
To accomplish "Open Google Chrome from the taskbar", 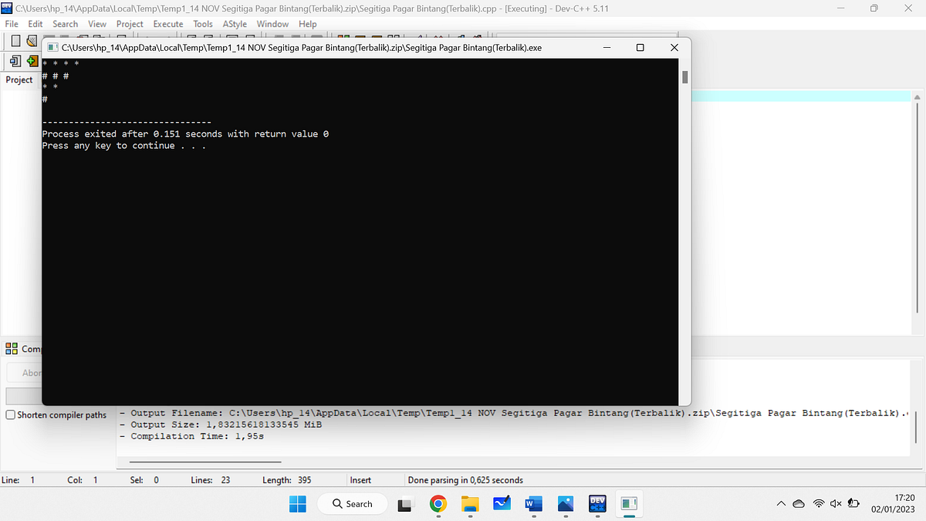I will 438,503.
